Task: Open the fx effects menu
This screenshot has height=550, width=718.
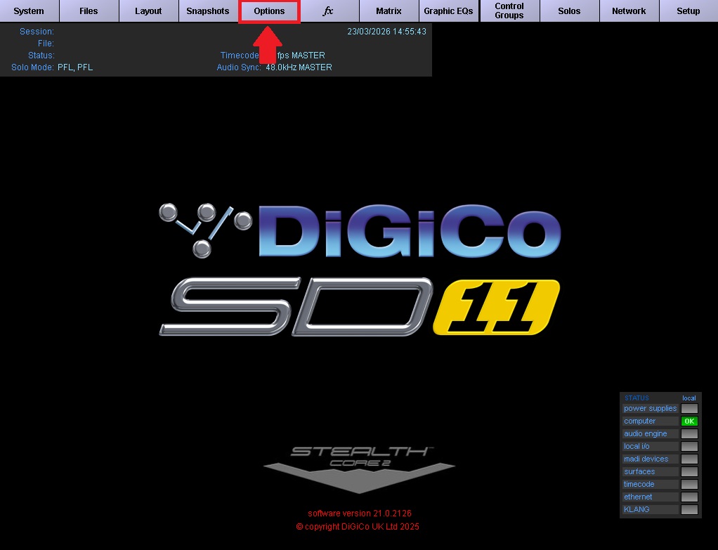Action: (x=328, y=11)
